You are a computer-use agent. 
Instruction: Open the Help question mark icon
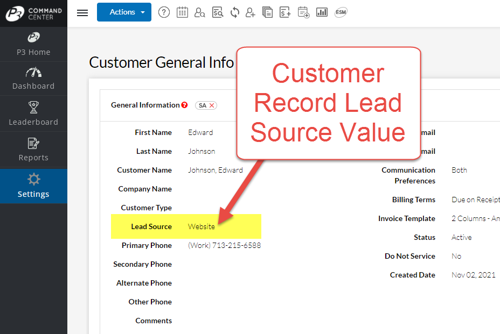tap(164, 12)
